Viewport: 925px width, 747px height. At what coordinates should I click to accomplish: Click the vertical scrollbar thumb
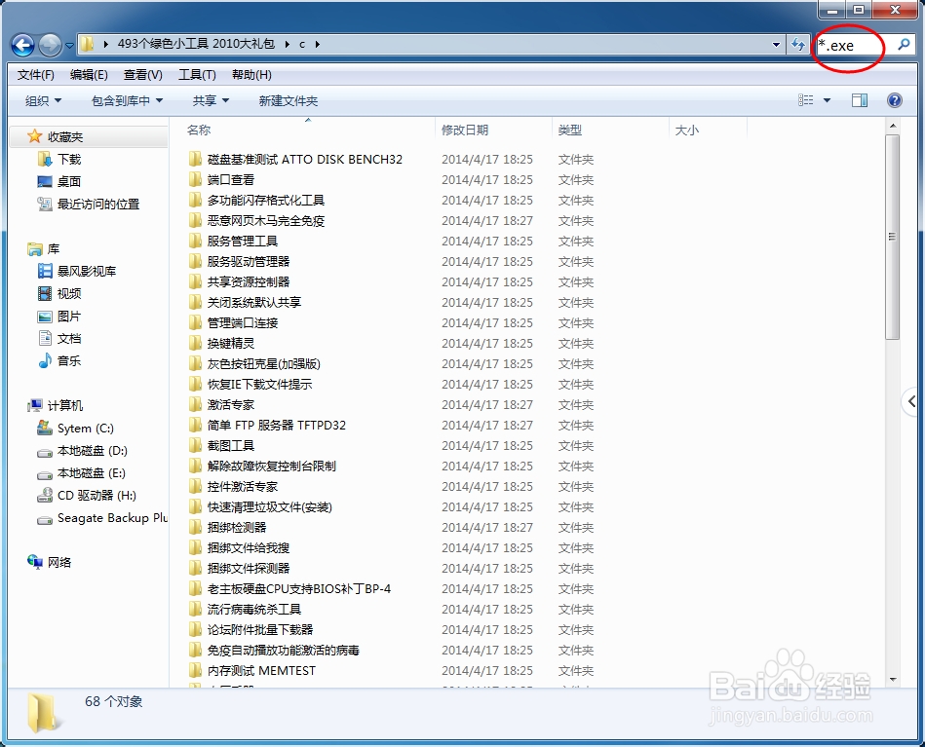click(893, 237)
